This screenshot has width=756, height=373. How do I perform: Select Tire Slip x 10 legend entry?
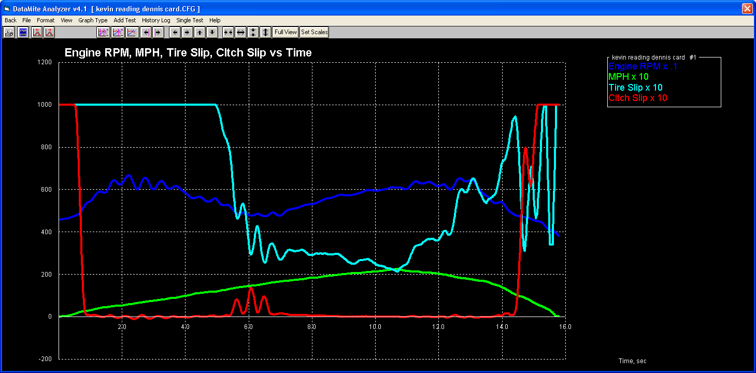point(635,88)
